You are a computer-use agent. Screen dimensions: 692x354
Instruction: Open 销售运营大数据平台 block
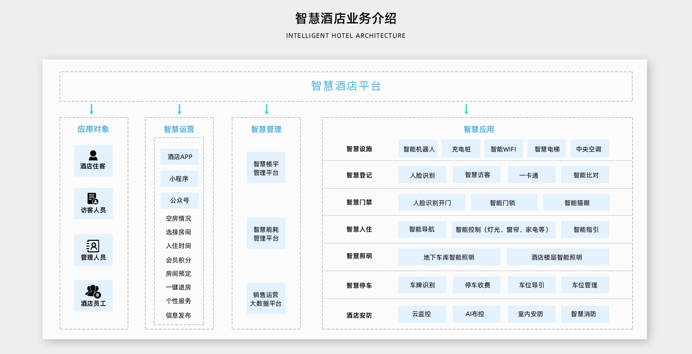point(266,299)
